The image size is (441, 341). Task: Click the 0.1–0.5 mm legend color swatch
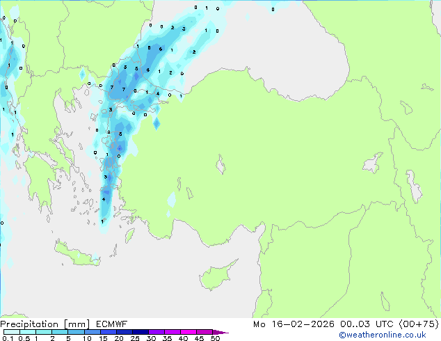click(x=12, y=332)
